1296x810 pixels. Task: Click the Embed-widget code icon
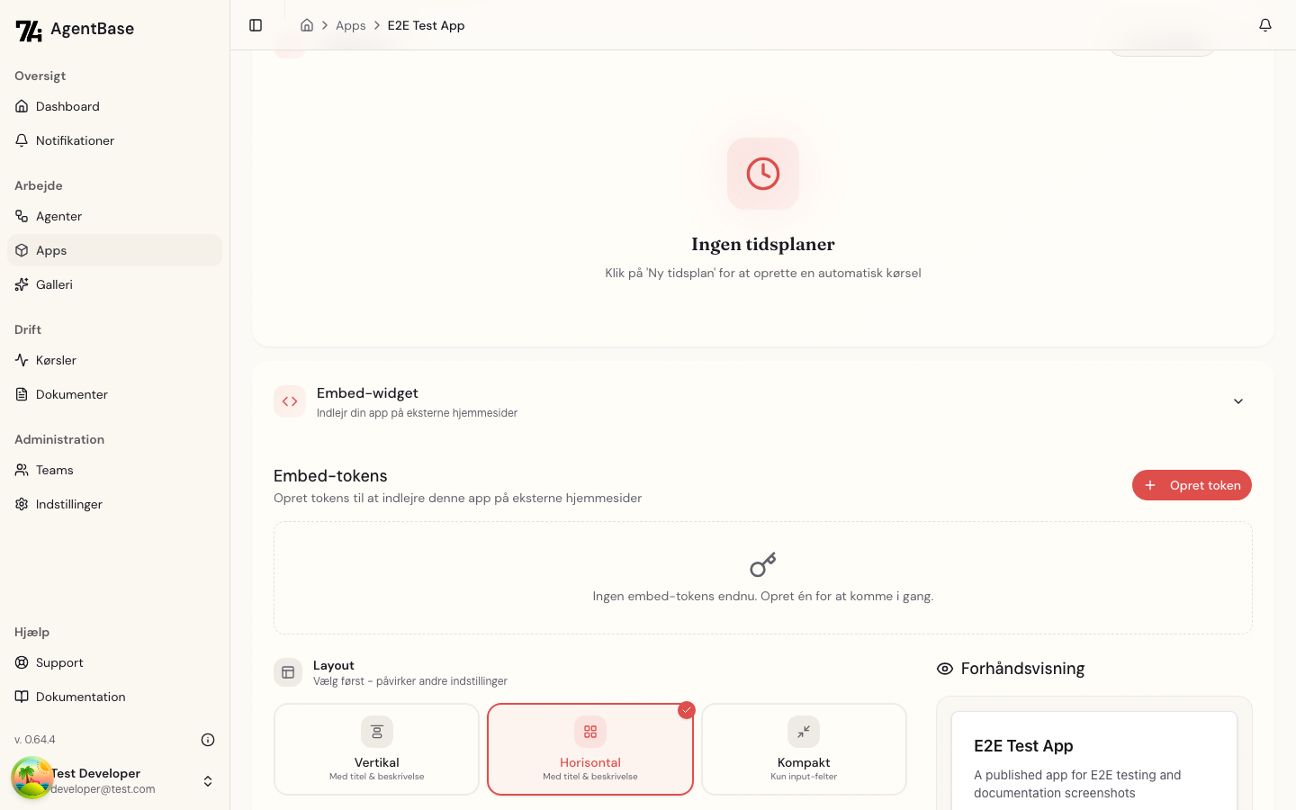[290, 401]
